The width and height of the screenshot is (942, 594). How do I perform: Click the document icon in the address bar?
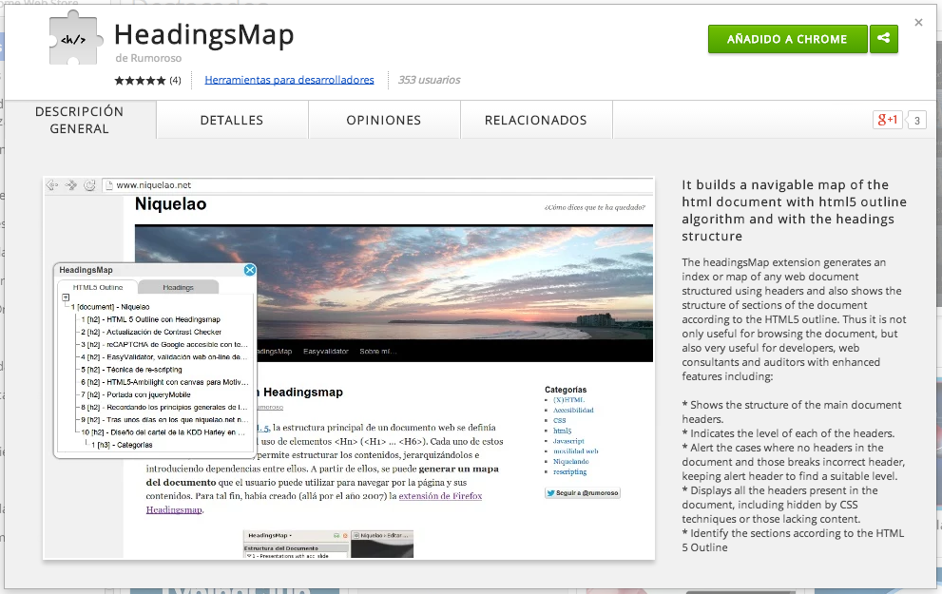(109, 185)
